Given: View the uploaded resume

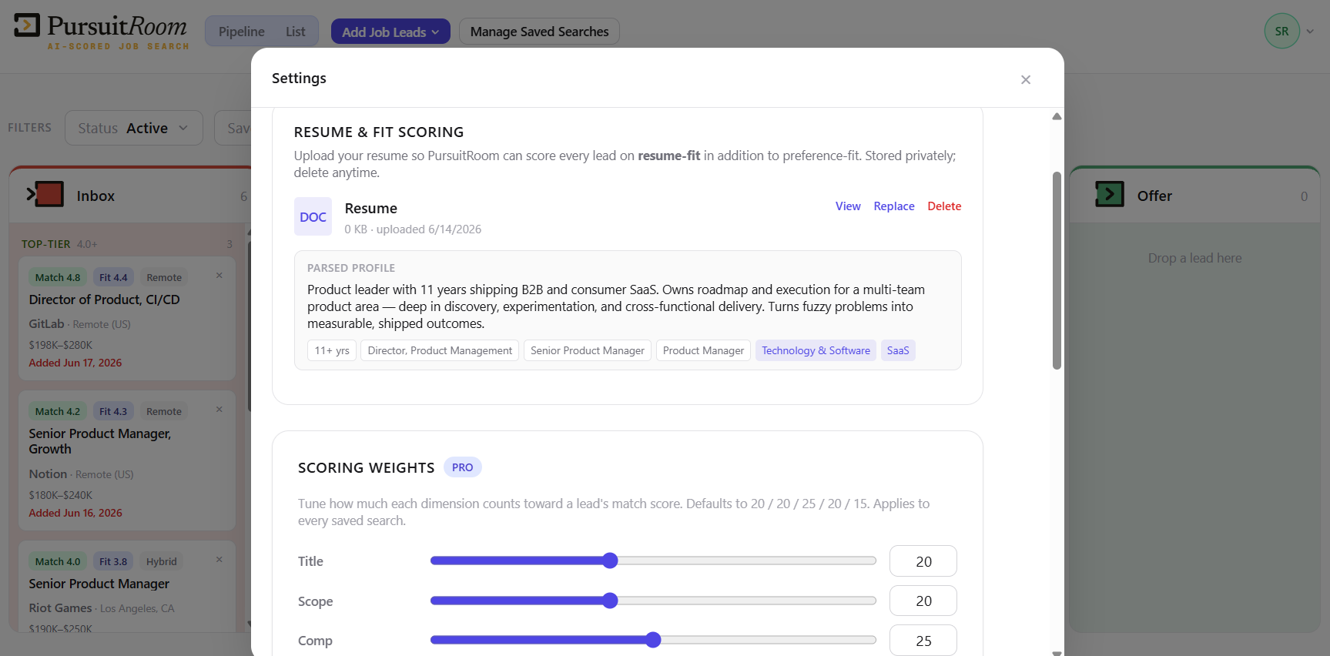Looking at the screenshot, I should point(848,206).
